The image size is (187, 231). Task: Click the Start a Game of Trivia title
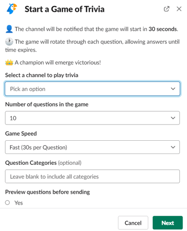(65, 9)
